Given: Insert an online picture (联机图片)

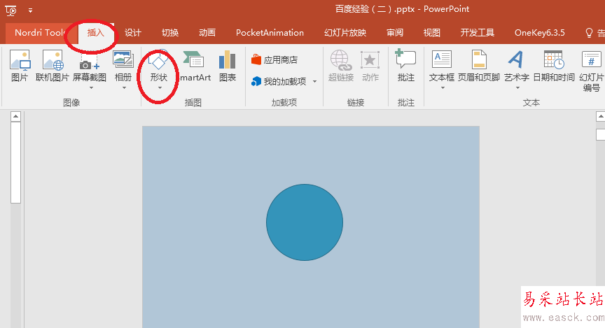Looking at the screenshot, I should click(52, 66).
